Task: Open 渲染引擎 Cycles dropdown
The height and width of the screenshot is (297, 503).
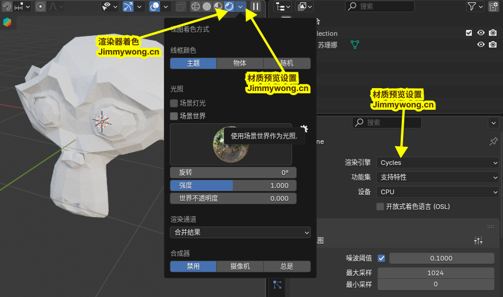Action: [x=438, y=163]
